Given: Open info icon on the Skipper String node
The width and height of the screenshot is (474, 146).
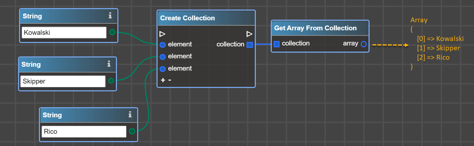Looking at the screenshot, I should 109,64.
